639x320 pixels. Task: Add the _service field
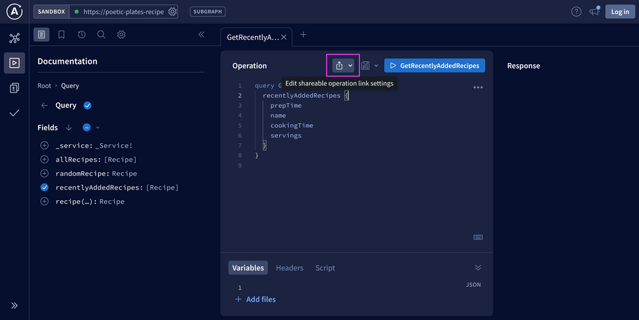point(45,145)
